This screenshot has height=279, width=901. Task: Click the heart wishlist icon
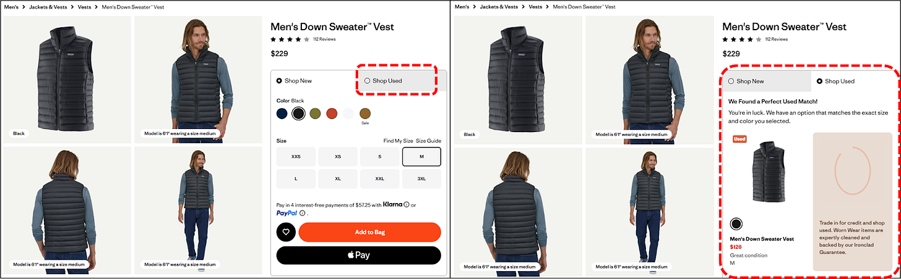(286, 233)
